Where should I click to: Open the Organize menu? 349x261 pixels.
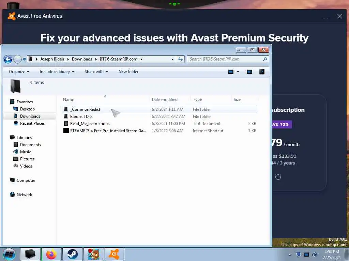19,72
